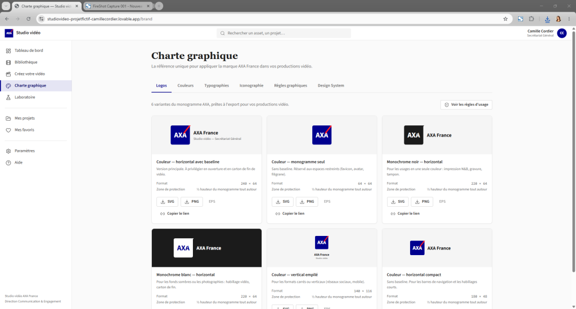Click the browser address bar URL
The height and width of the screenshot is (309, 576).
100,19
